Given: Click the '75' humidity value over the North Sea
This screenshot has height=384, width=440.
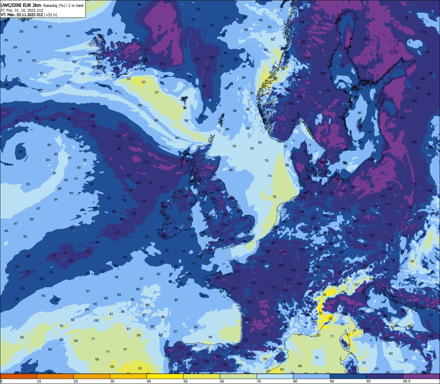Looking at the screenshot, I should [x=266, y=161].
